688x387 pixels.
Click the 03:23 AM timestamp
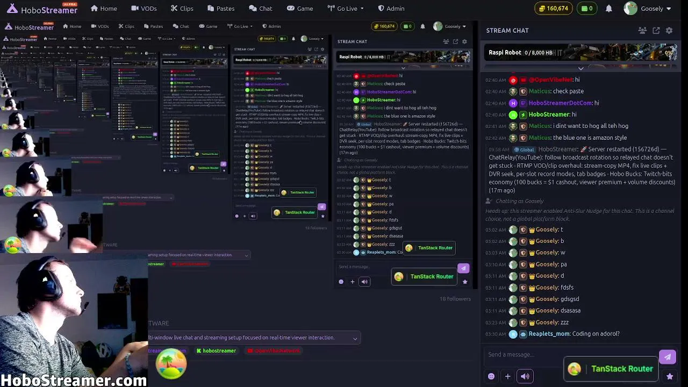(x=496, y=322)
